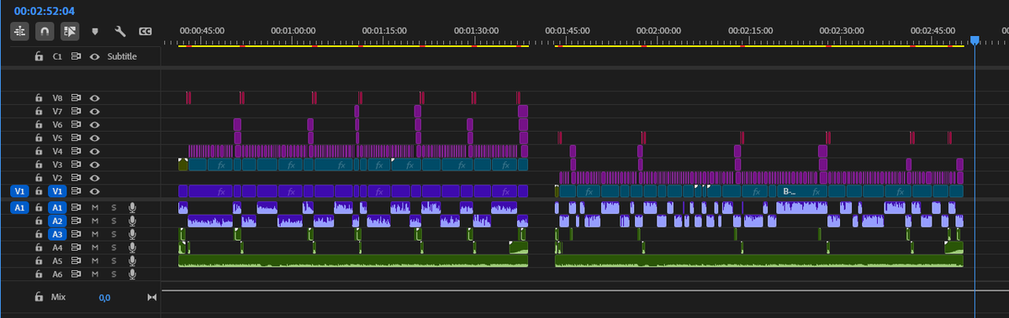Image resolution: width=1009 pixels, height=318 pixels.
Task: Toggle sync lock on track A5
Action: (x=76, y=261)
